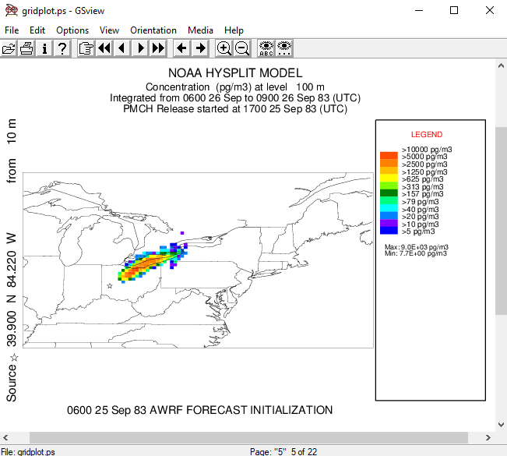Screen dimensions: 507x456
Task: Skip forward pages with double-right arrow
Action: (x=158, y=48)
